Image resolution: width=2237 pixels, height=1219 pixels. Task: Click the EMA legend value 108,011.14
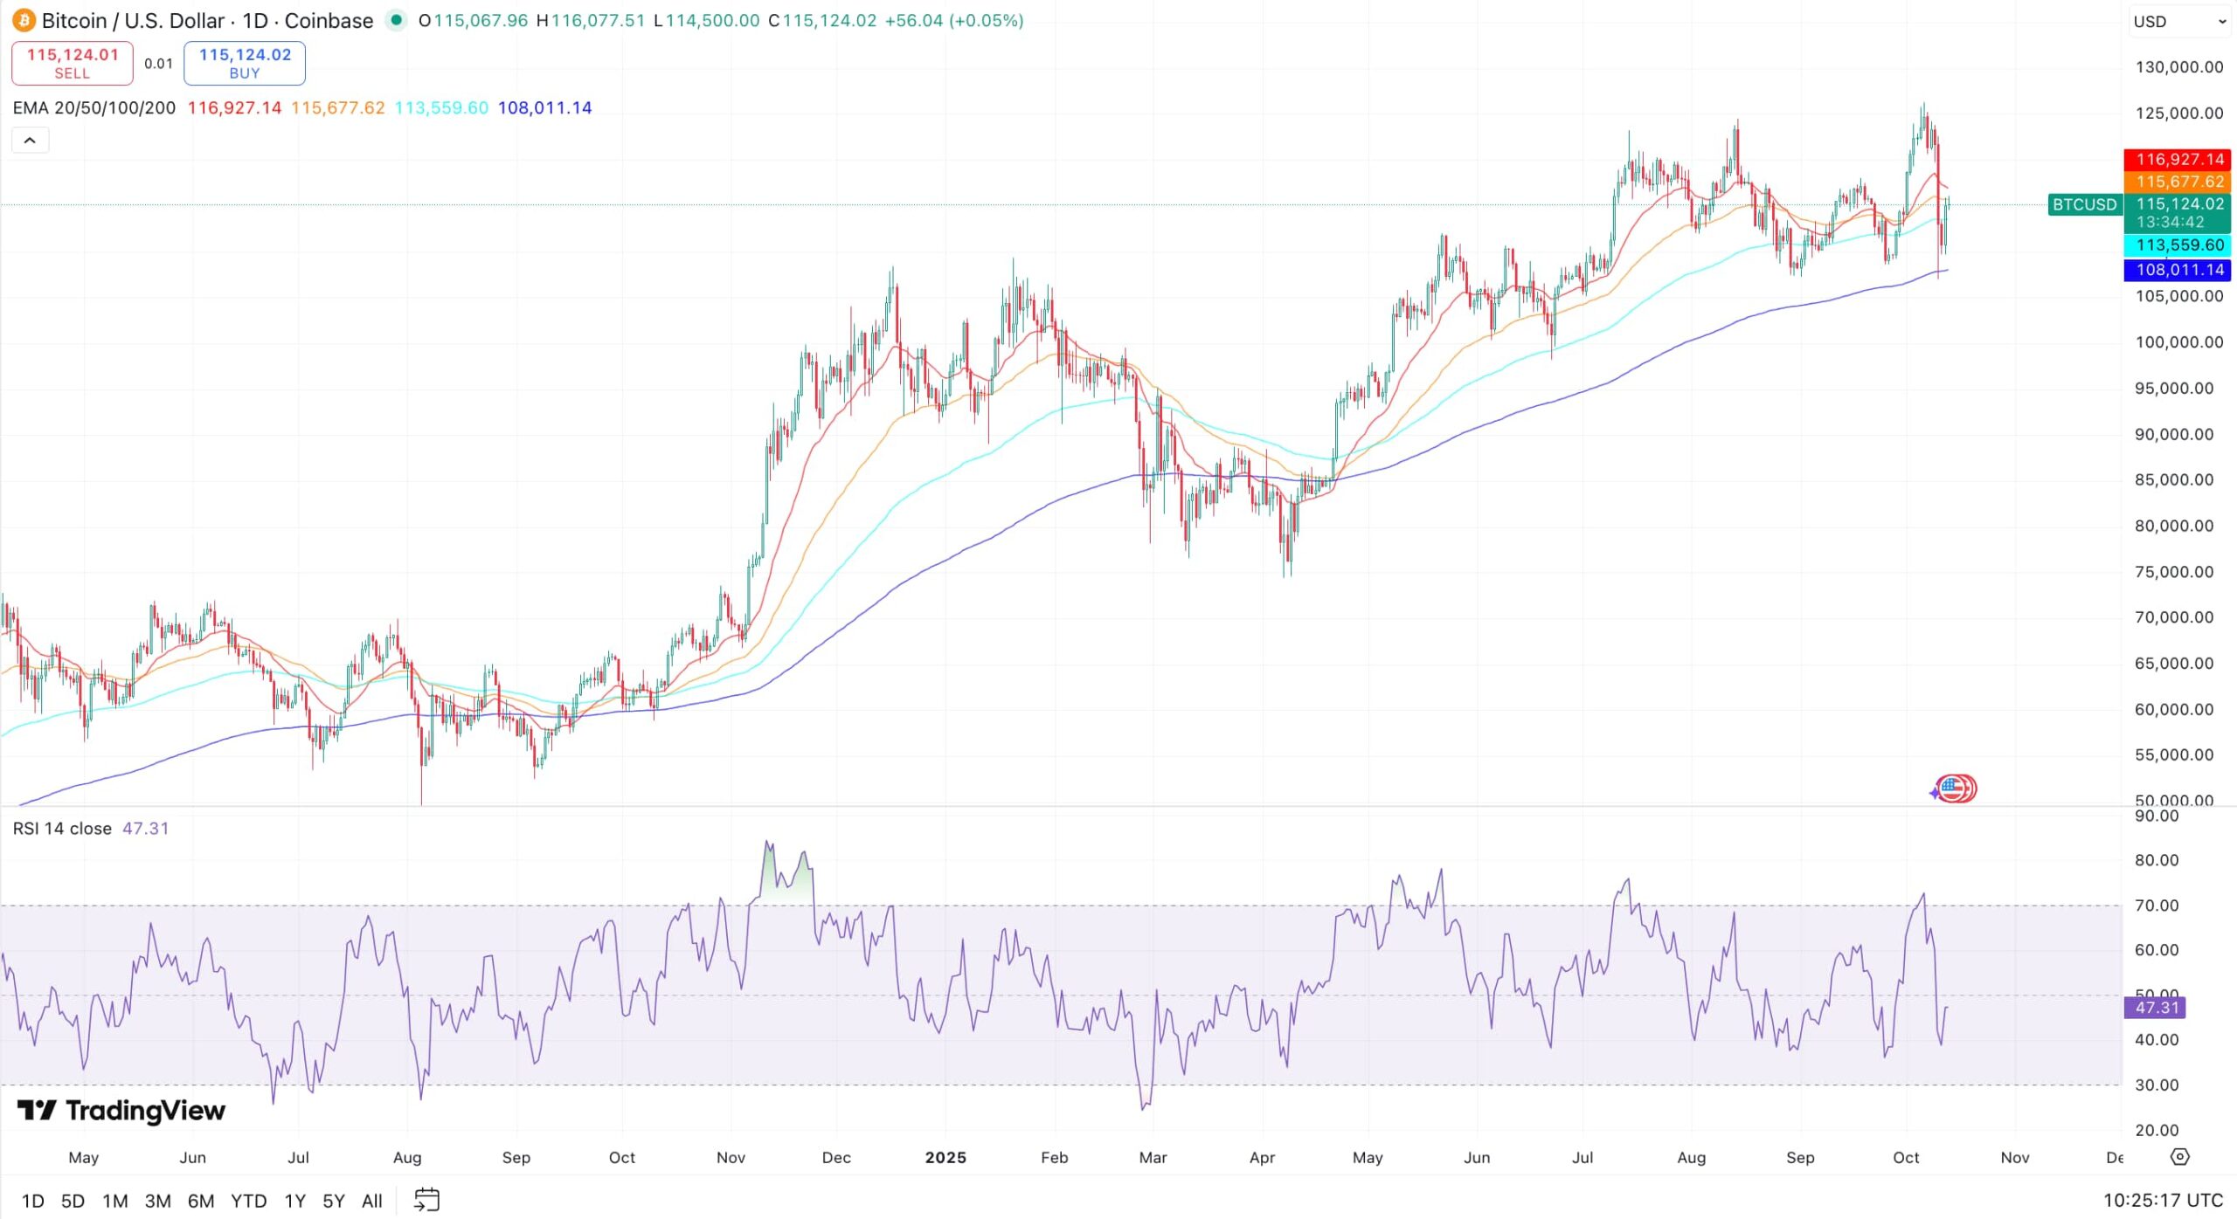point(544,107)
